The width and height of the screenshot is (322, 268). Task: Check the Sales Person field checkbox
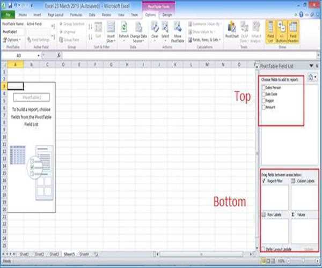coord(264,87)
